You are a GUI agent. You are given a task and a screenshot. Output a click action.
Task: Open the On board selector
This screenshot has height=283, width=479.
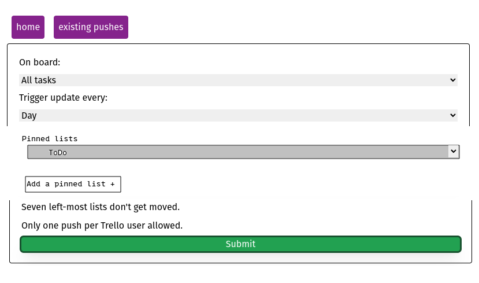pos(238,80)
